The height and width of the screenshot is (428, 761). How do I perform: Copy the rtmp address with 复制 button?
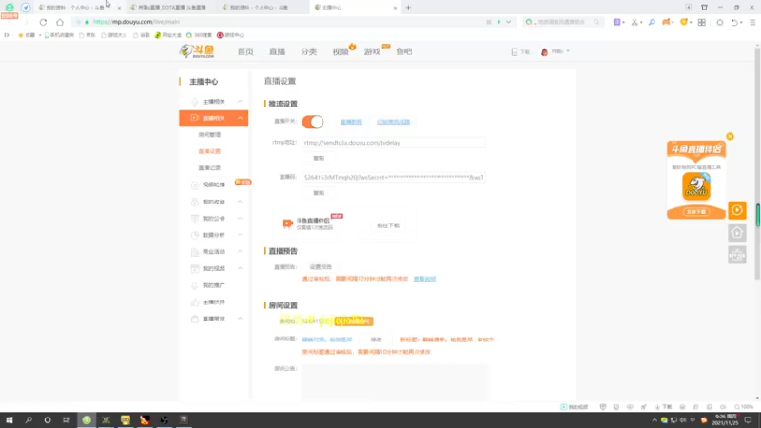[x=319, y=158]
